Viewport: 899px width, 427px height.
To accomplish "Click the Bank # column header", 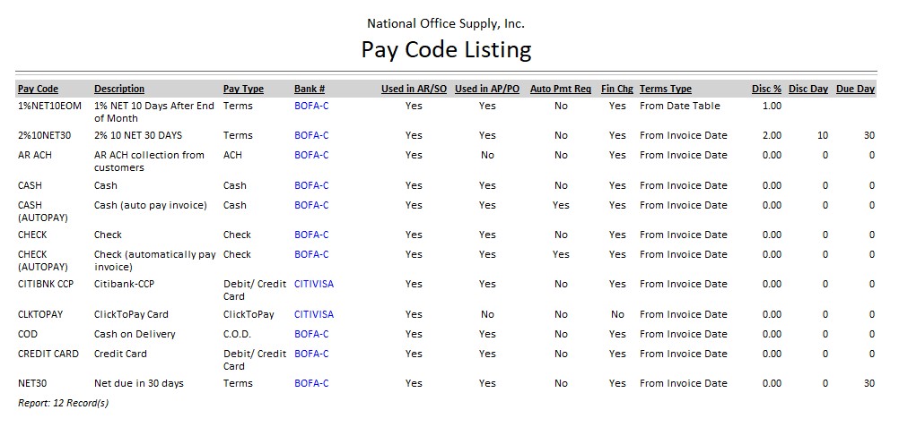I will [x=310, y=90].
